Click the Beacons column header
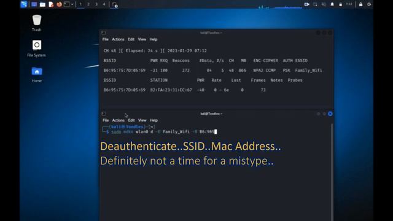The height and width of the screenshot is (221, 393). [181, 61]
